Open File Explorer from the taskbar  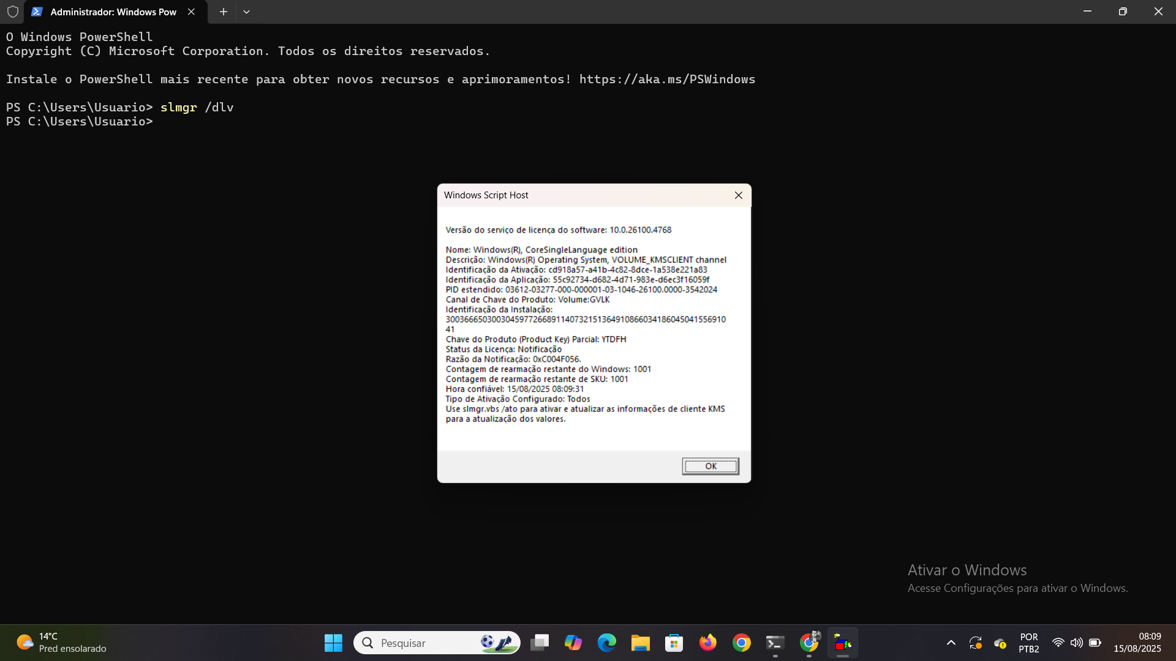[x=641, y=643]
